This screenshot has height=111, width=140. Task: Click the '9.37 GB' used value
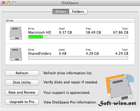click(65, 32)
